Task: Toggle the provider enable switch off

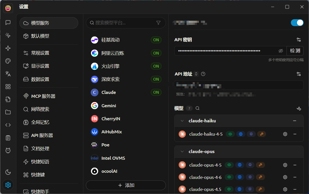Action: pyautogui.click(x=297, y=23)
